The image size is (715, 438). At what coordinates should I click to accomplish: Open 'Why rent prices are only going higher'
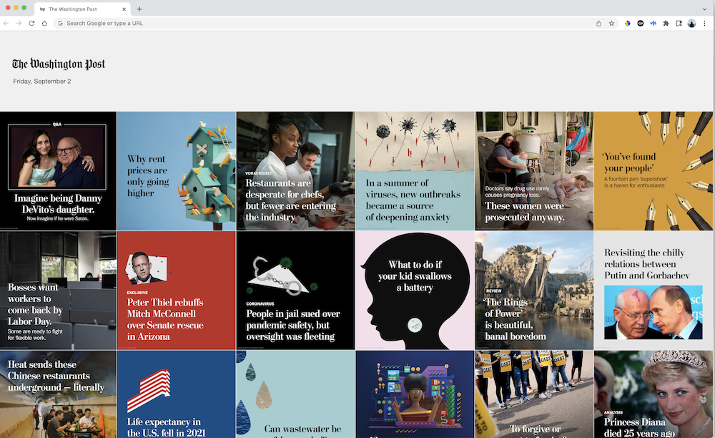point(177,171)
